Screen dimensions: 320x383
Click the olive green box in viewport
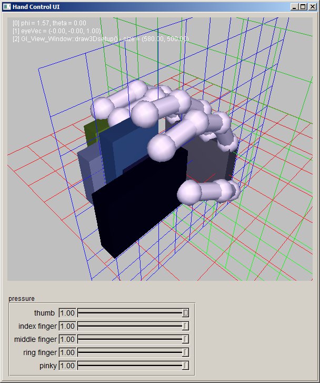pyautogui.click(x=91, y=131)
